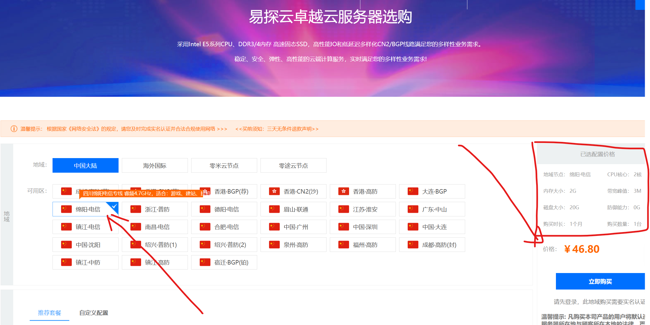The height and width of the screenshot is (325, 650).
Task: Click the Hong Kong flag on 香港·高防
Action: [x=344, y=191]
